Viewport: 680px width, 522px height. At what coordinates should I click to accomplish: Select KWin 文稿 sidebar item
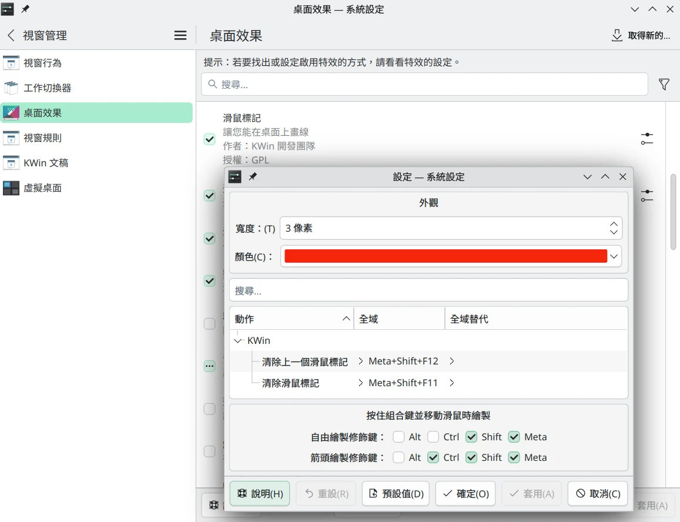point(46,163)
